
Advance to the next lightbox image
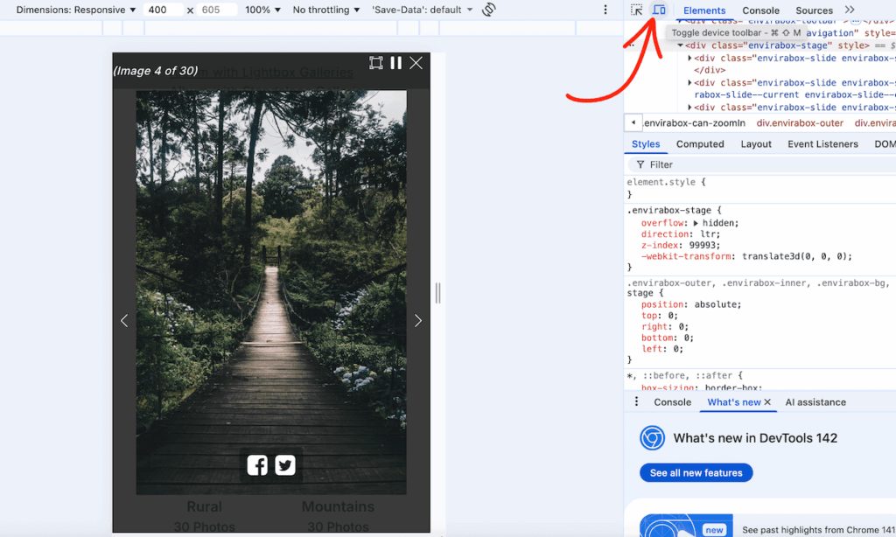[418, 321]
